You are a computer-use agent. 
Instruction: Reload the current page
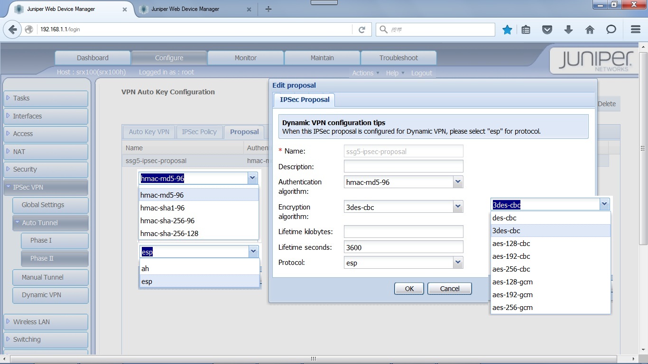point(362,29)
